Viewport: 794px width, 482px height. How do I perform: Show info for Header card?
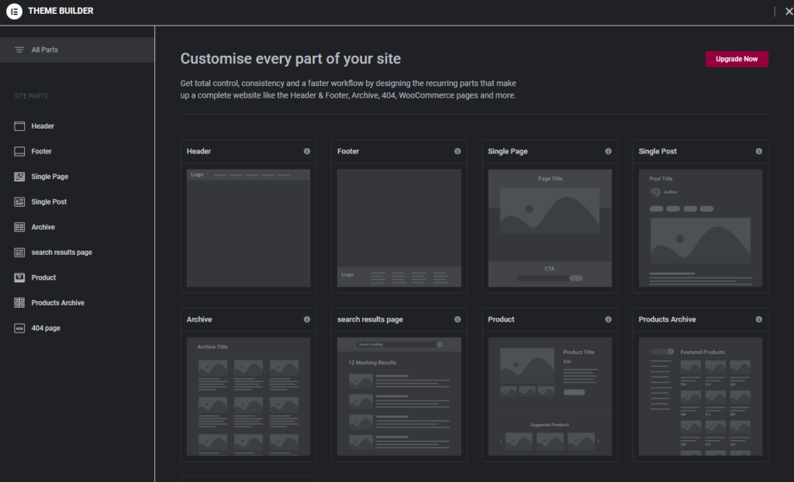(307, 151)
